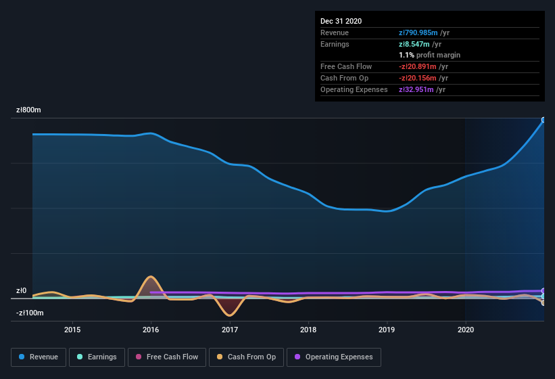Click the Dec 31 2020 tooltip date
Image resolution: width=555 pixels, height=379 pixels.
(341, 21)
